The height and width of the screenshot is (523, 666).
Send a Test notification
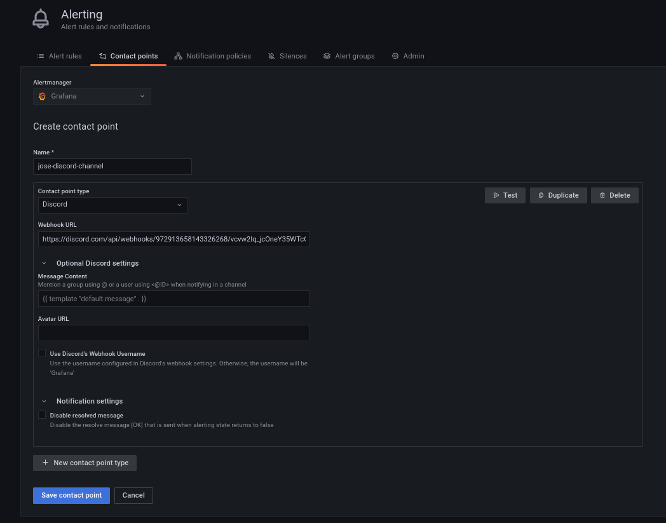click(505, 195)
